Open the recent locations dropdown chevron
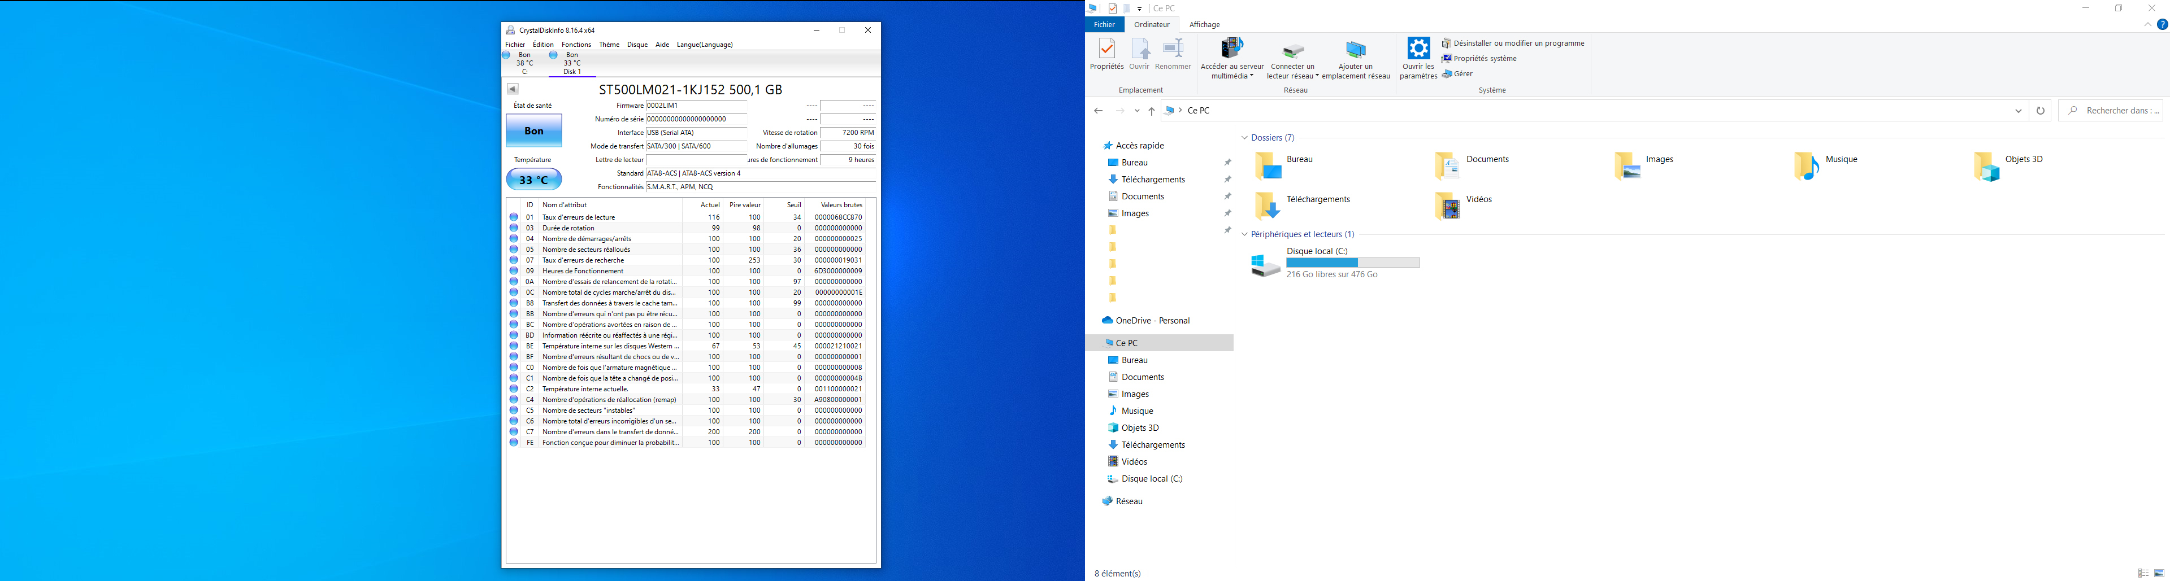This screenshot has height=581, width=2170. pyautogui.click(x=1137, y=111)
